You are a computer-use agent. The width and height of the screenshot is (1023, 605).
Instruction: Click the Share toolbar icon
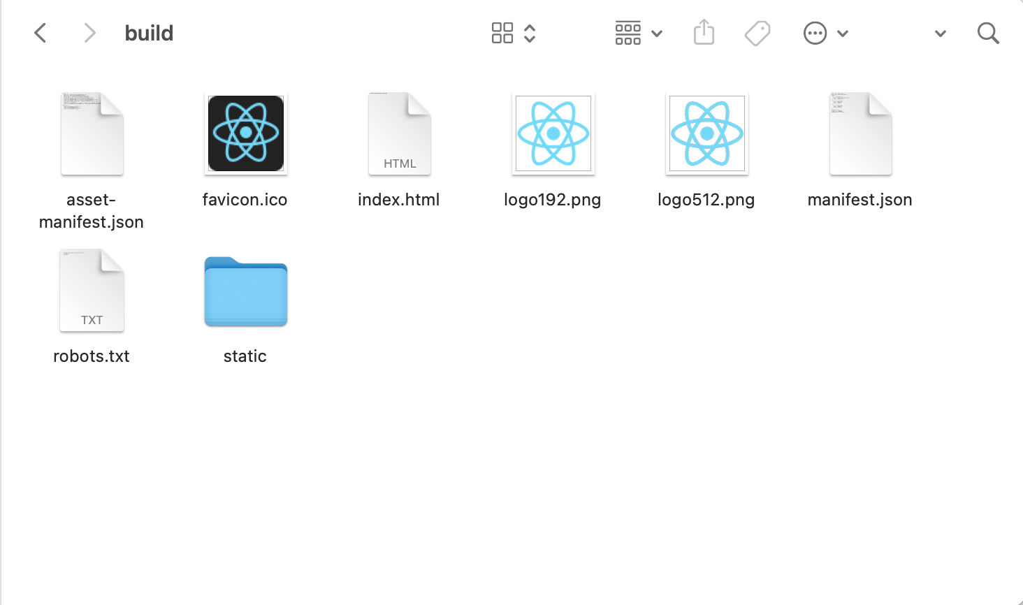[704, 32]
